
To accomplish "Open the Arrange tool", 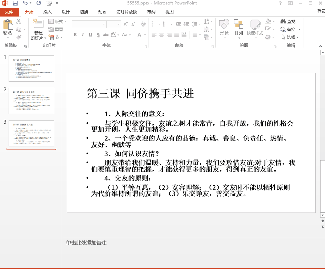I will click(238, 27).
